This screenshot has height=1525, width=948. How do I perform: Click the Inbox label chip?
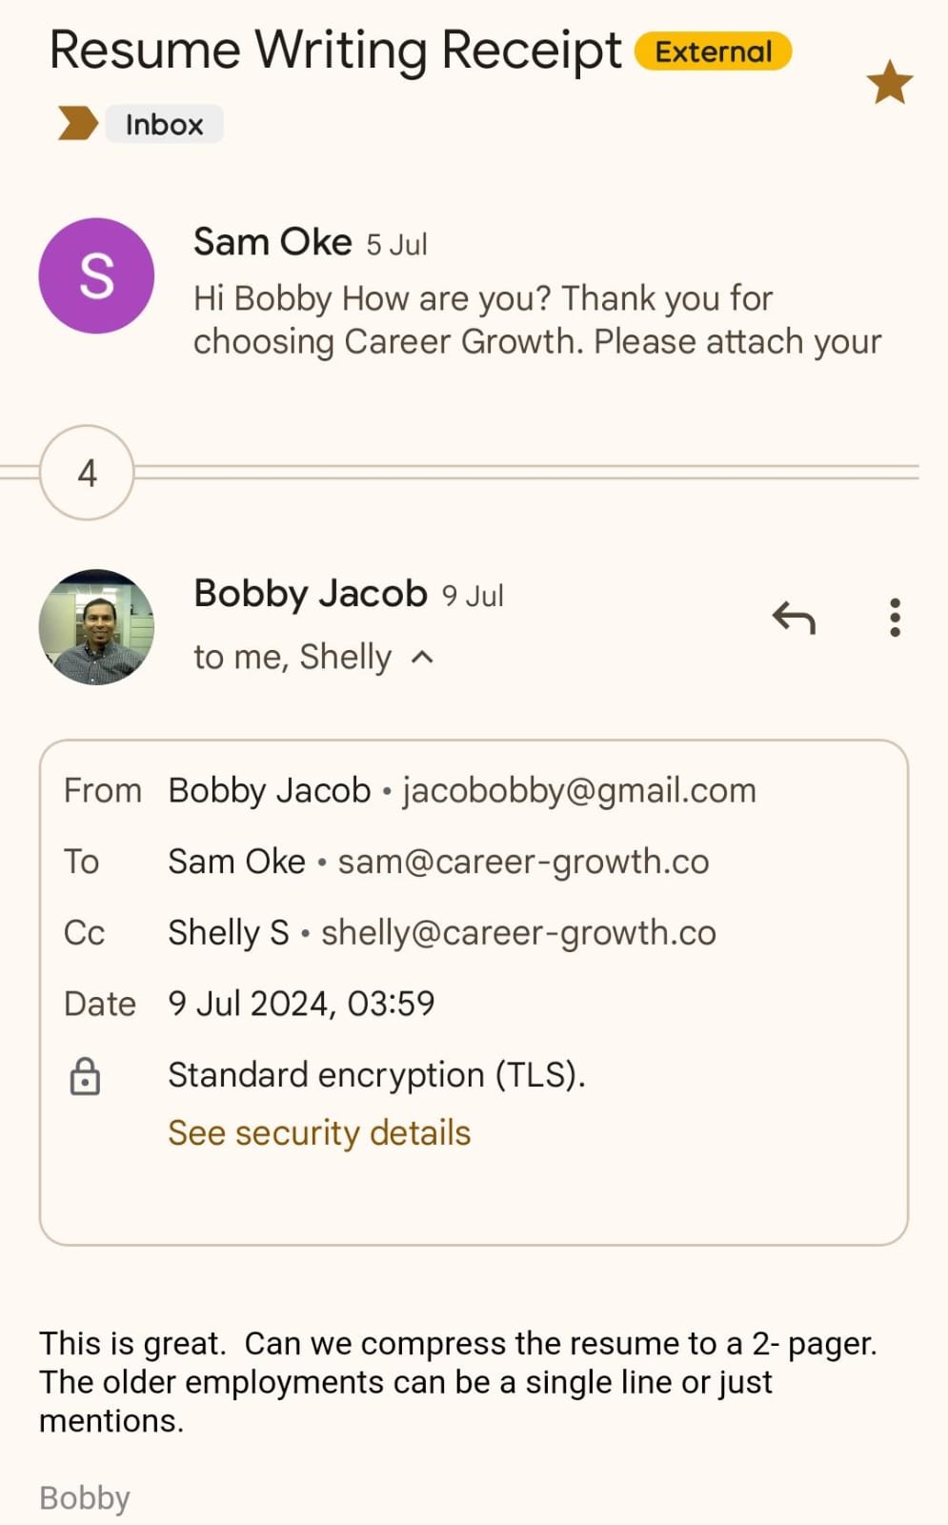tap(164, 124)
